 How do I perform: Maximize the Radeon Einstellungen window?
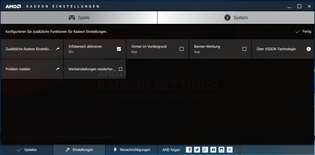point(299,6)
